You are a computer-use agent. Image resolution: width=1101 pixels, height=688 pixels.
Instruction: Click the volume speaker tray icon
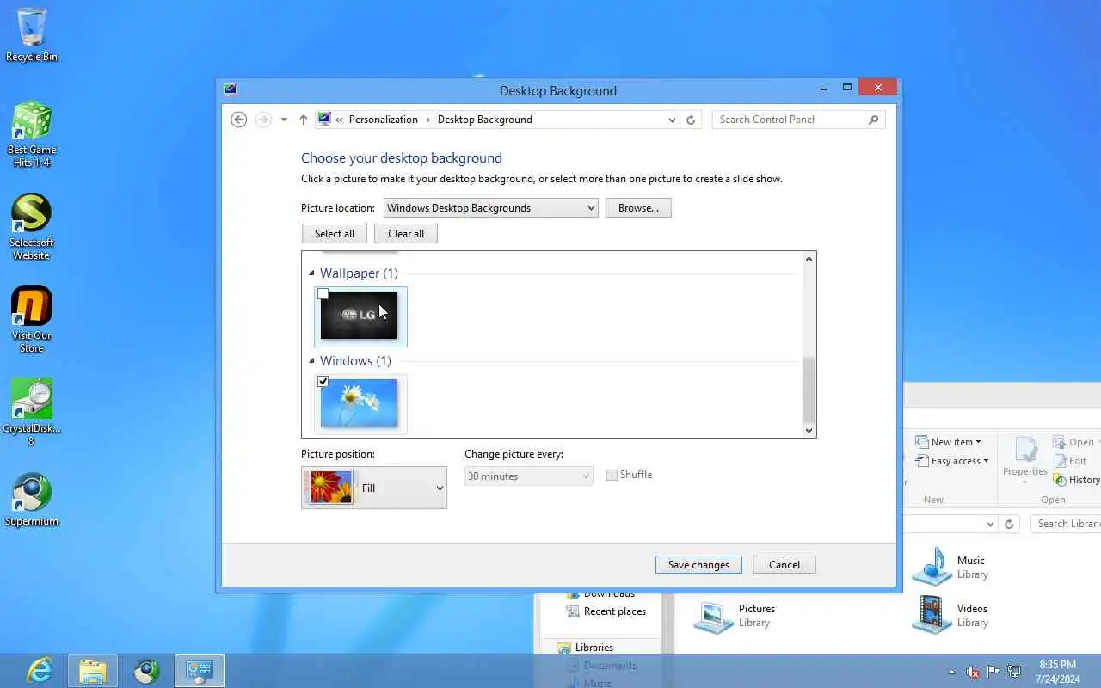tap(973, 672)
